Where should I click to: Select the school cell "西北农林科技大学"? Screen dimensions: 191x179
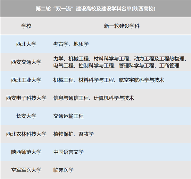[x=26, y=134]
